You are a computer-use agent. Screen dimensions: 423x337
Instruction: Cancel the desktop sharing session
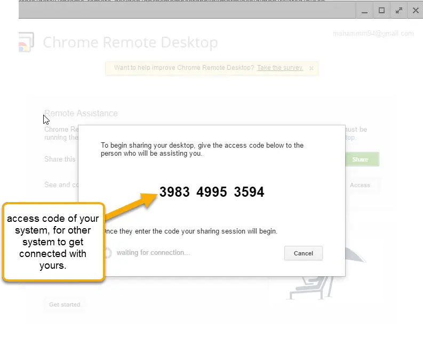tap(303, 253)
